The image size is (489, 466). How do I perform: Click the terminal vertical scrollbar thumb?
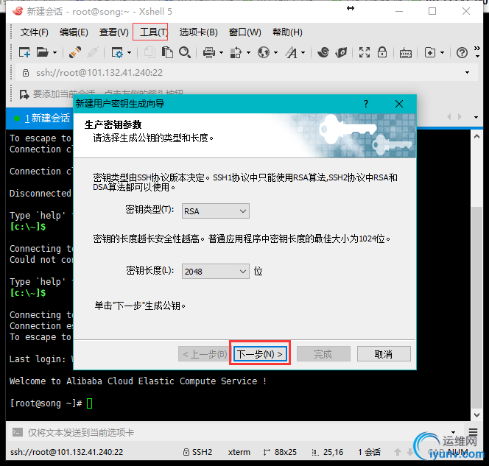click(x=476, y=307)
